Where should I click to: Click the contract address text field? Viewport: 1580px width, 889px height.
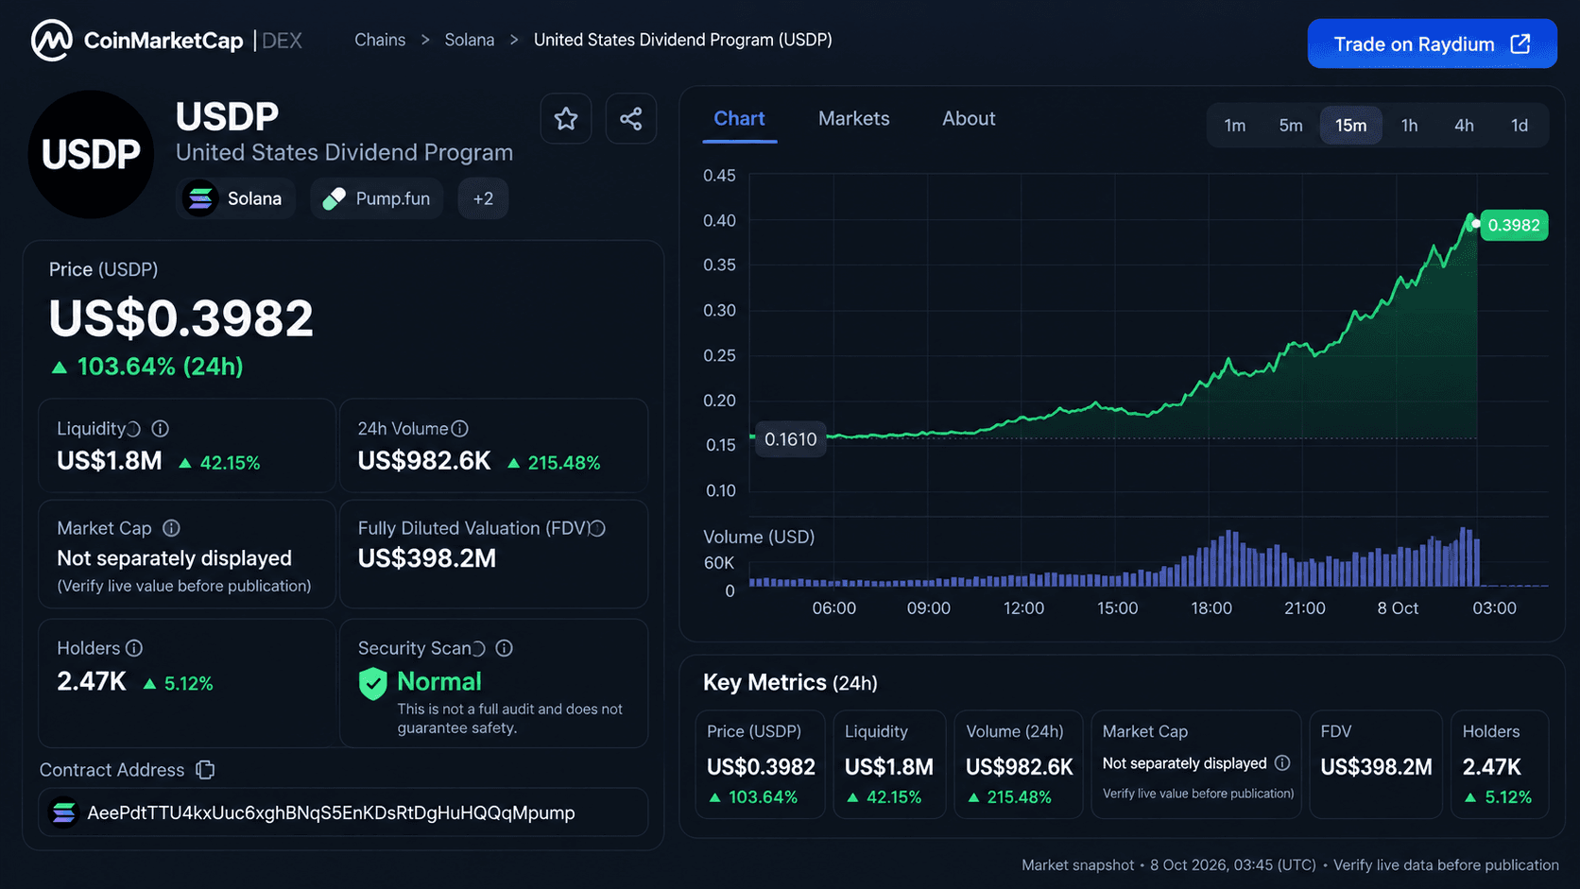pyautogui.click(x=343, y=812)
